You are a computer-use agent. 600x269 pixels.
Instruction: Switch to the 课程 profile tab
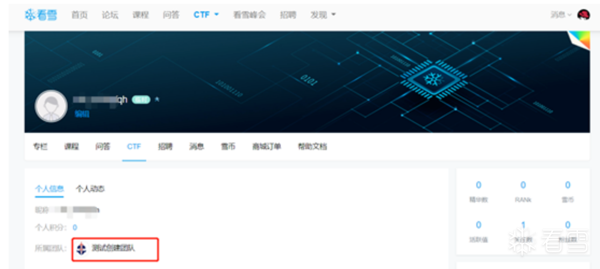pos(72,146)
